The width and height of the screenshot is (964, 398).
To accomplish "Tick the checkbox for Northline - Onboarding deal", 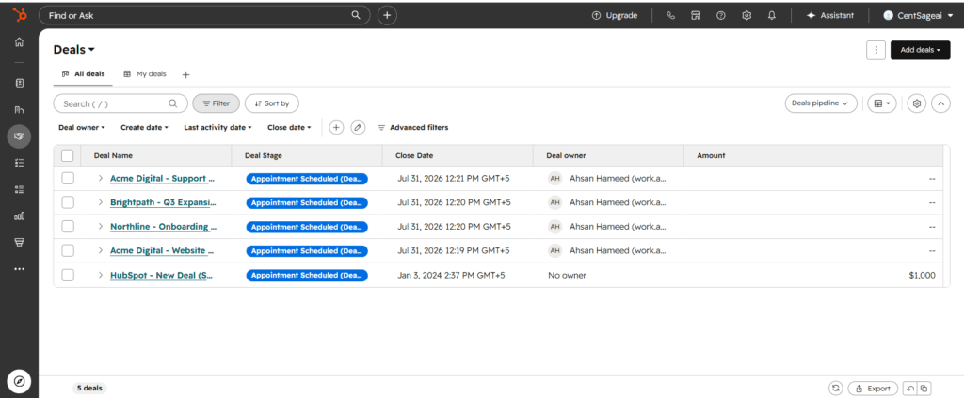I will (68, 227).
